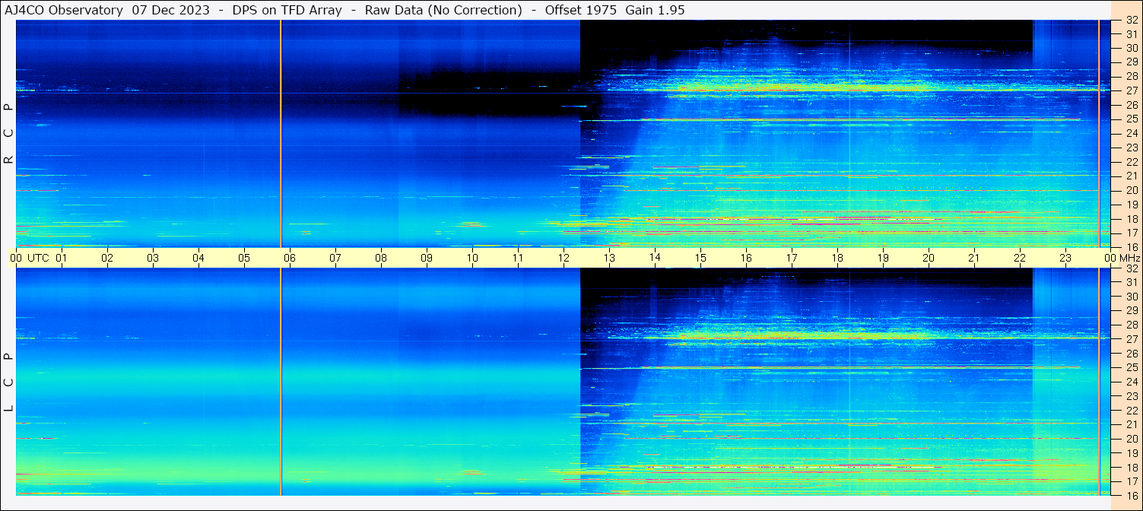Click the 15 hour mark on time axis
The height and width of the screenshot is (511, 1143).
click(x=700, y=258)
